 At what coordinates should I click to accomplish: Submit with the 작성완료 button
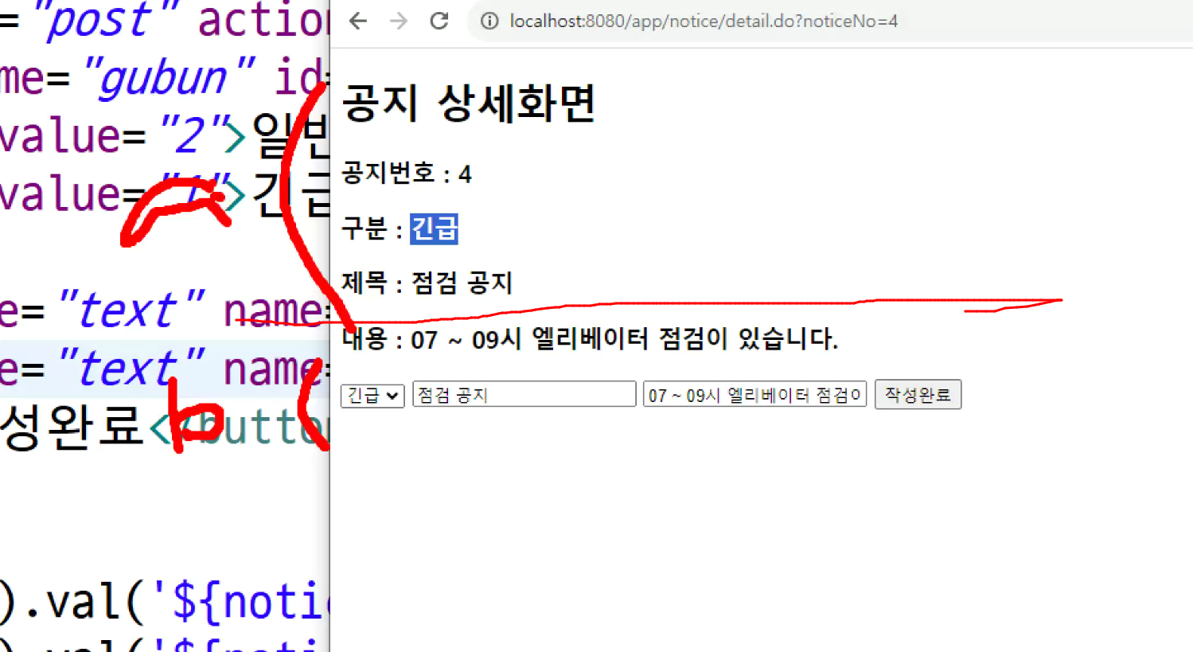coord(918,395)
